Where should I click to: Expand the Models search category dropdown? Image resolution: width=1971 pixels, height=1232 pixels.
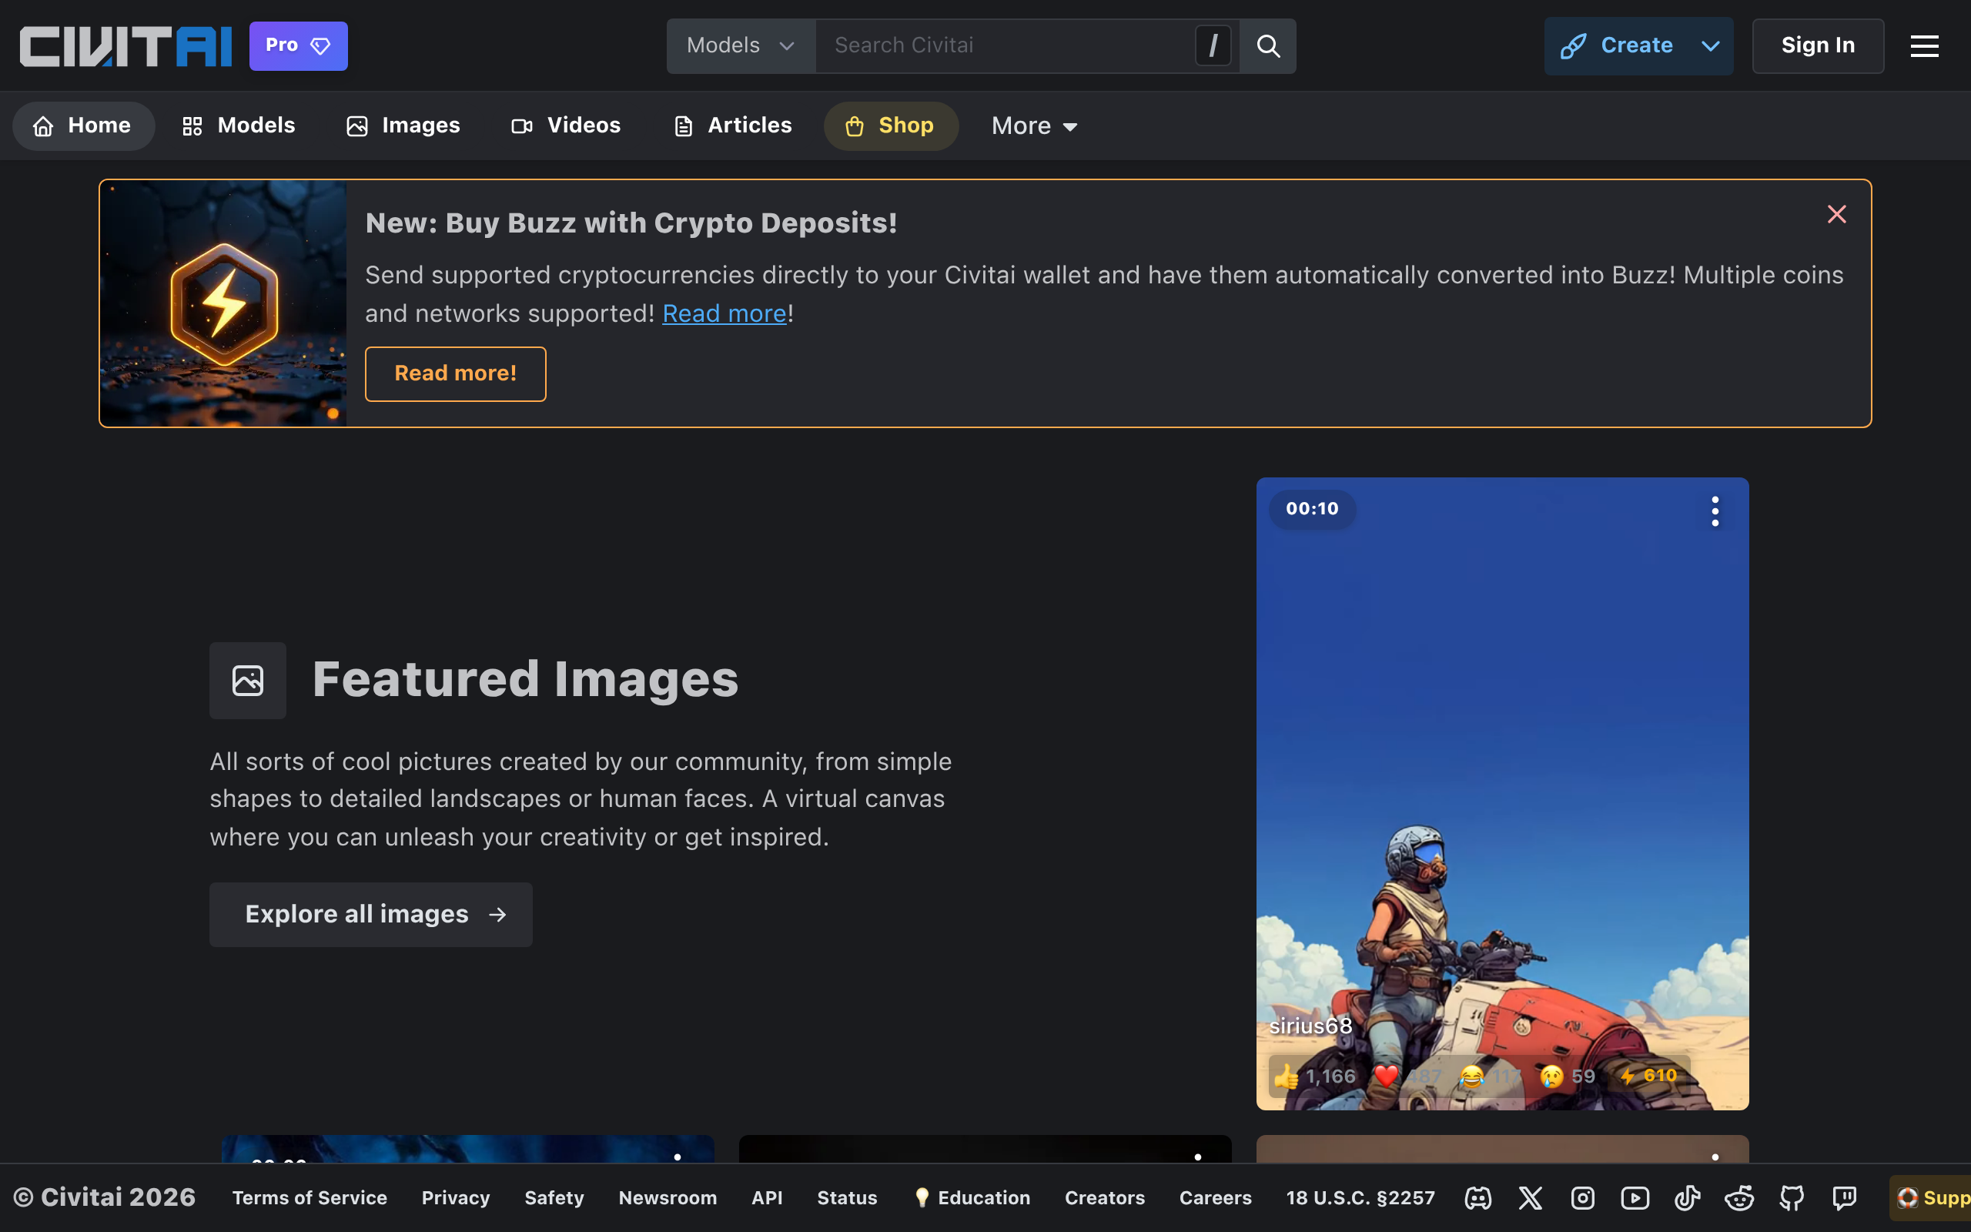click(x=741, y=45)
